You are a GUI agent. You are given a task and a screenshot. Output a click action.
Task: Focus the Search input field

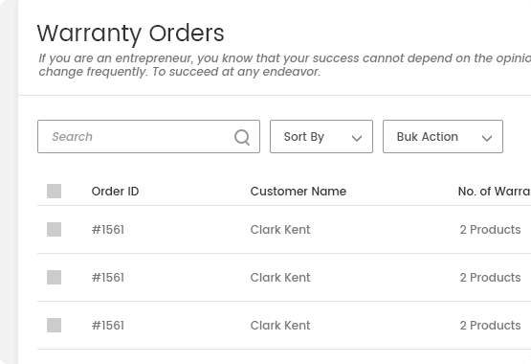(x=148, y=136)
